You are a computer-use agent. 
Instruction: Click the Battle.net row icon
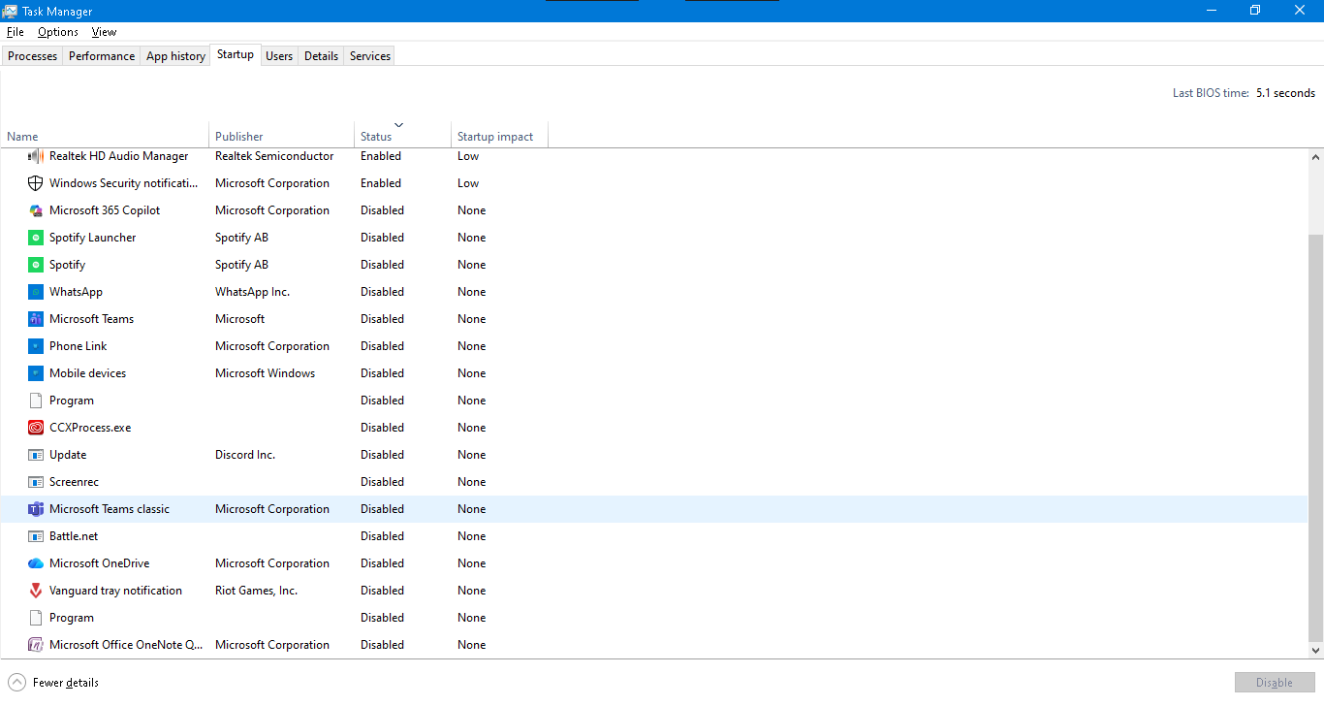click(36, 536)
